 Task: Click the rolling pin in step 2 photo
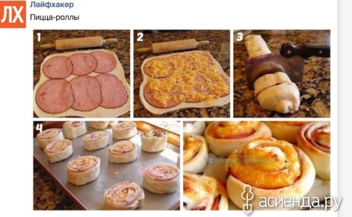tap(172, 46)
